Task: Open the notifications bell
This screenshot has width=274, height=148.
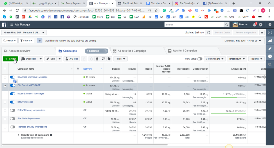Action: (x=254, y=25)
